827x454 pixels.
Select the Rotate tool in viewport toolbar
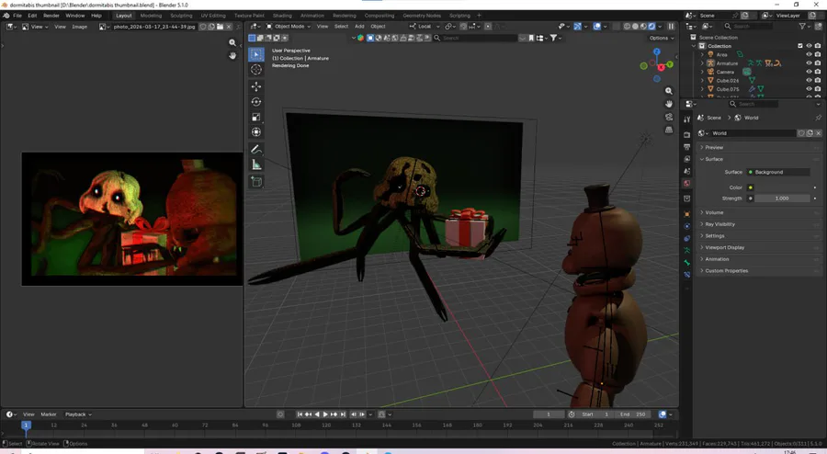[x=256, y=102]
